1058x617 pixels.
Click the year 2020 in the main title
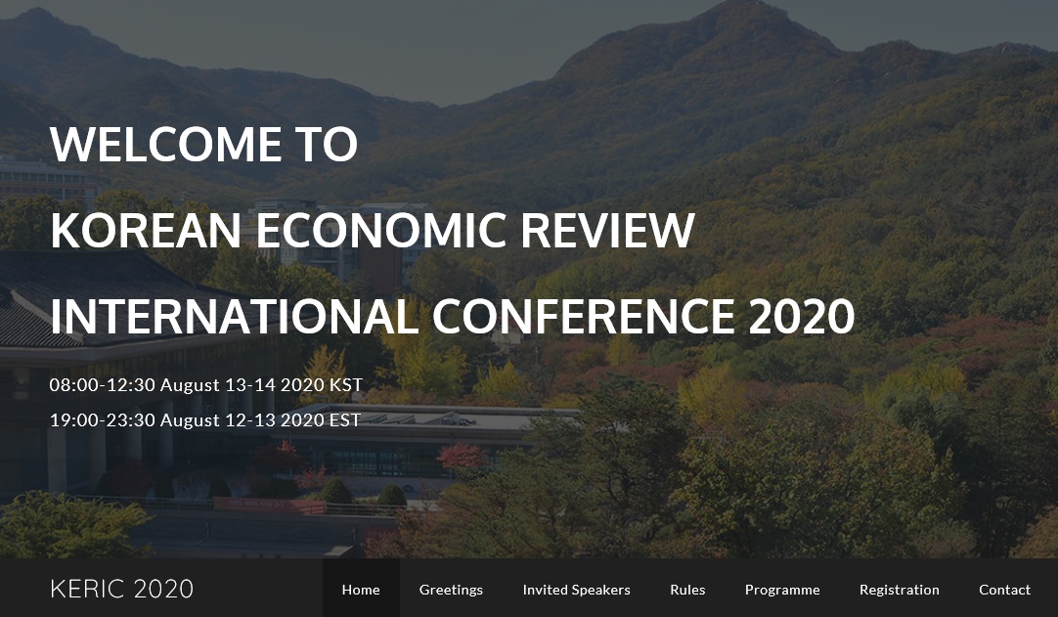coord(801,317)
